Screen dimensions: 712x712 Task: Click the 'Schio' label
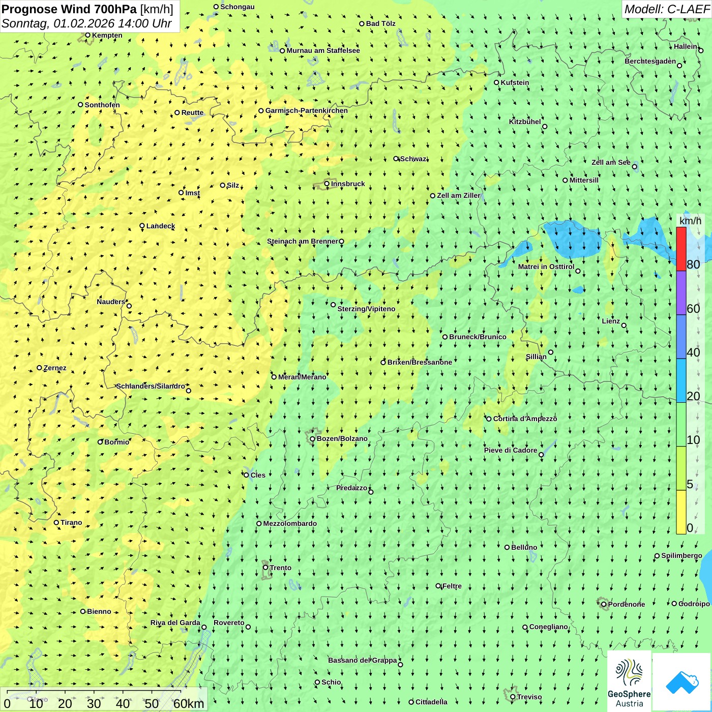[331, 682]
